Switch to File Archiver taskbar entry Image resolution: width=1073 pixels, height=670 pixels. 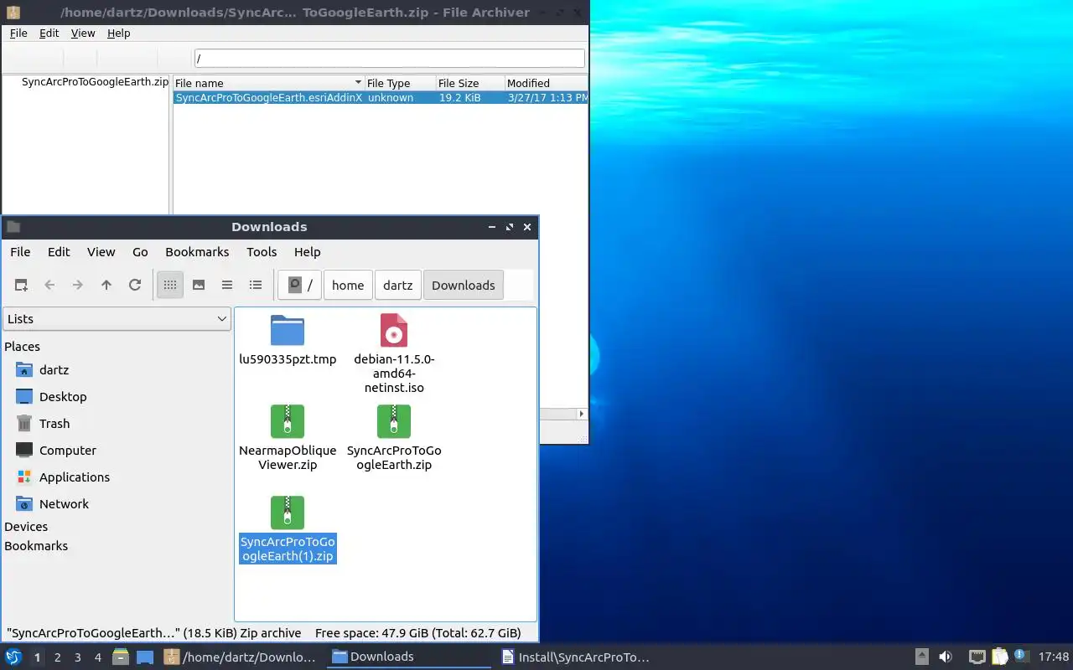(242, 657)
